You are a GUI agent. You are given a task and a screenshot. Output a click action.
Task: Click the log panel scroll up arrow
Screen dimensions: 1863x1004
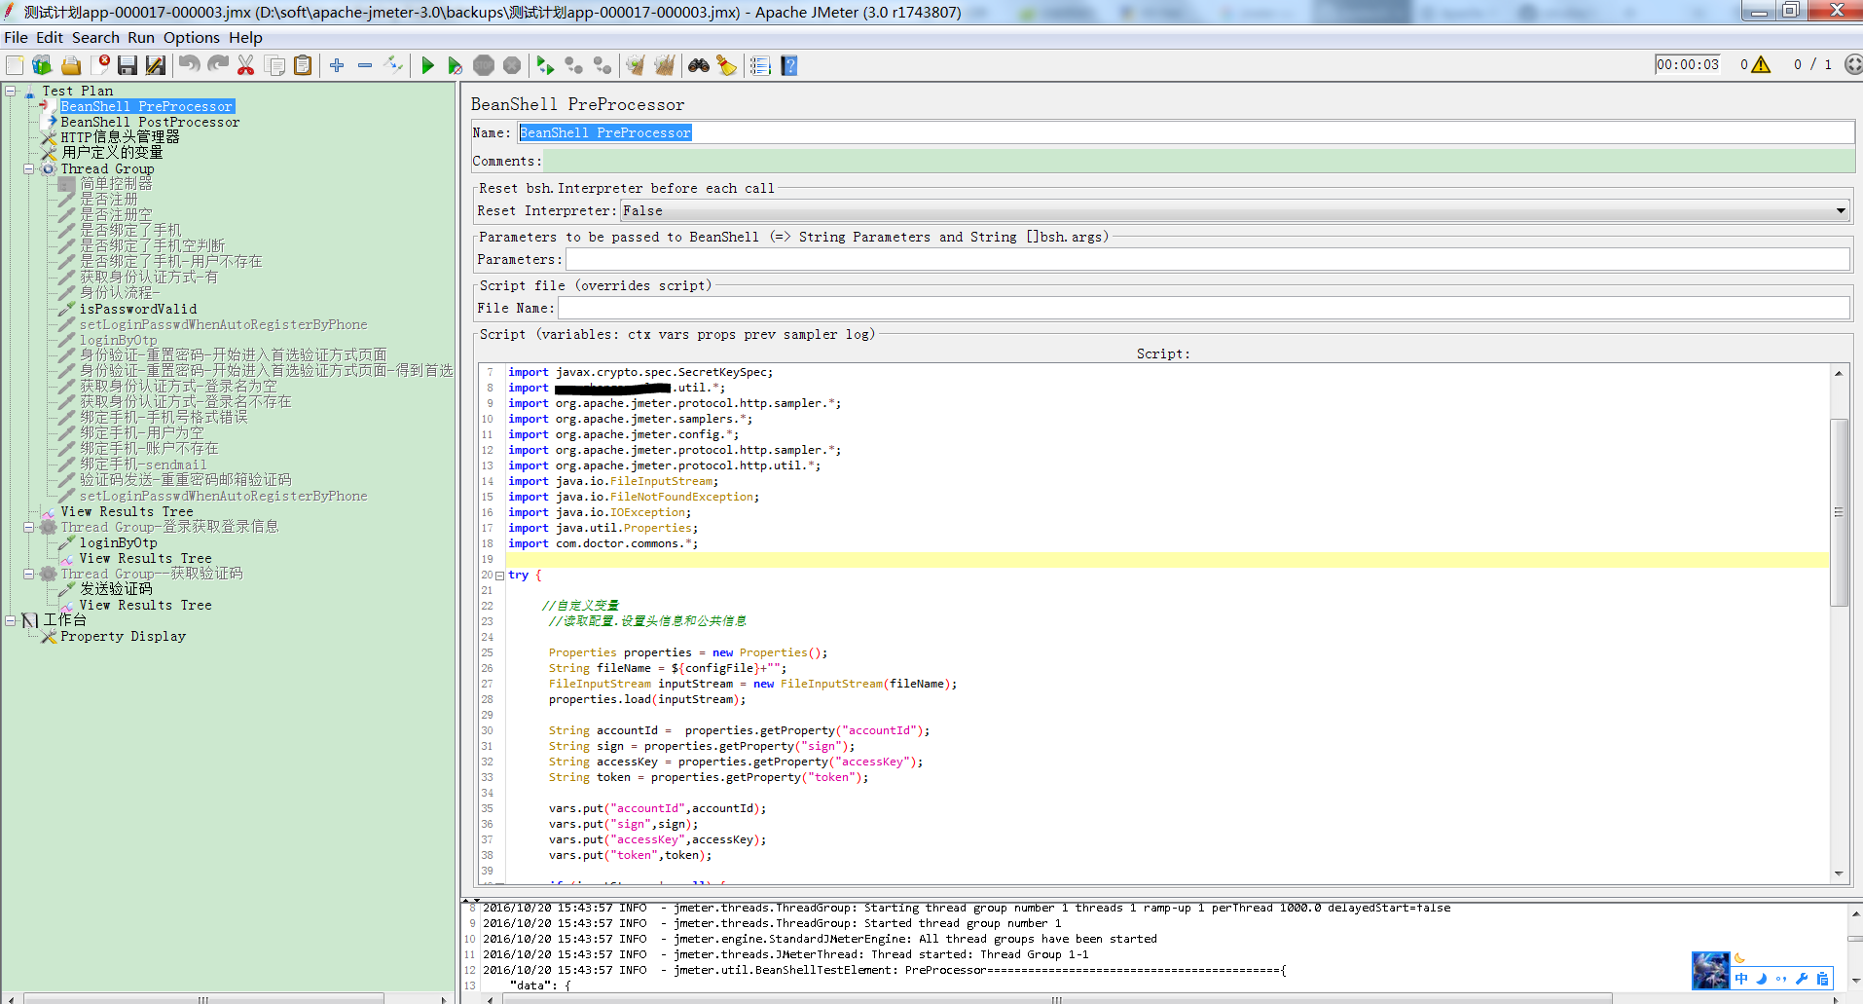point(1855,914)
